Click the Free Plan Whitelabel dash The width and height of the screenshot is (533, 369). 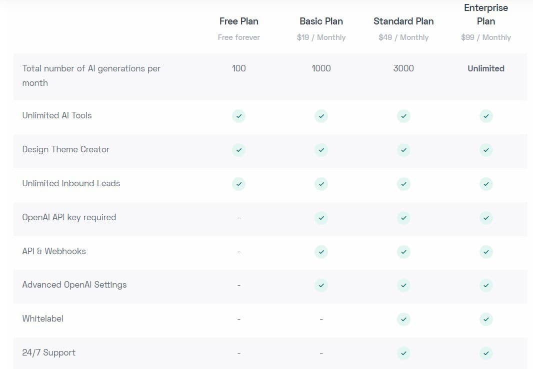(x=239, y=319)
